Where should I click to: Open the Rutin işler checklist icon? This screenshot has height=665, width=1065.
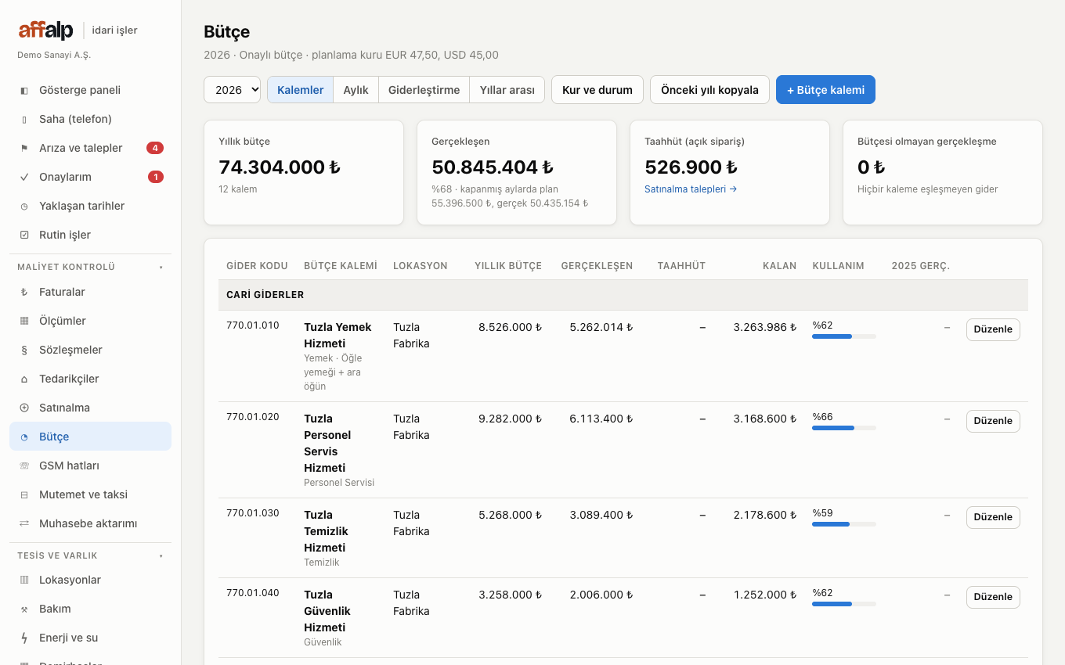coord(24,235)
